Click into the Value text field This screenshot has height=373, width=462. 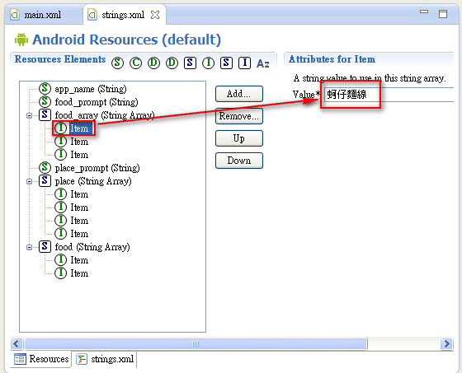389,95
